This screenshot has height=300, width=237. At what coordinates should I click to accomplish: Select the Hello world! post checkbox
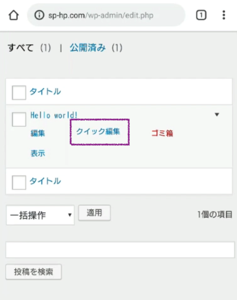pyautogui.click(x=19, y=119)
